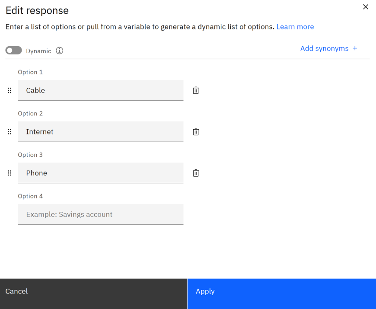376x309 pixels.
Task: Cancel the response edit
Action: point(93,292)
